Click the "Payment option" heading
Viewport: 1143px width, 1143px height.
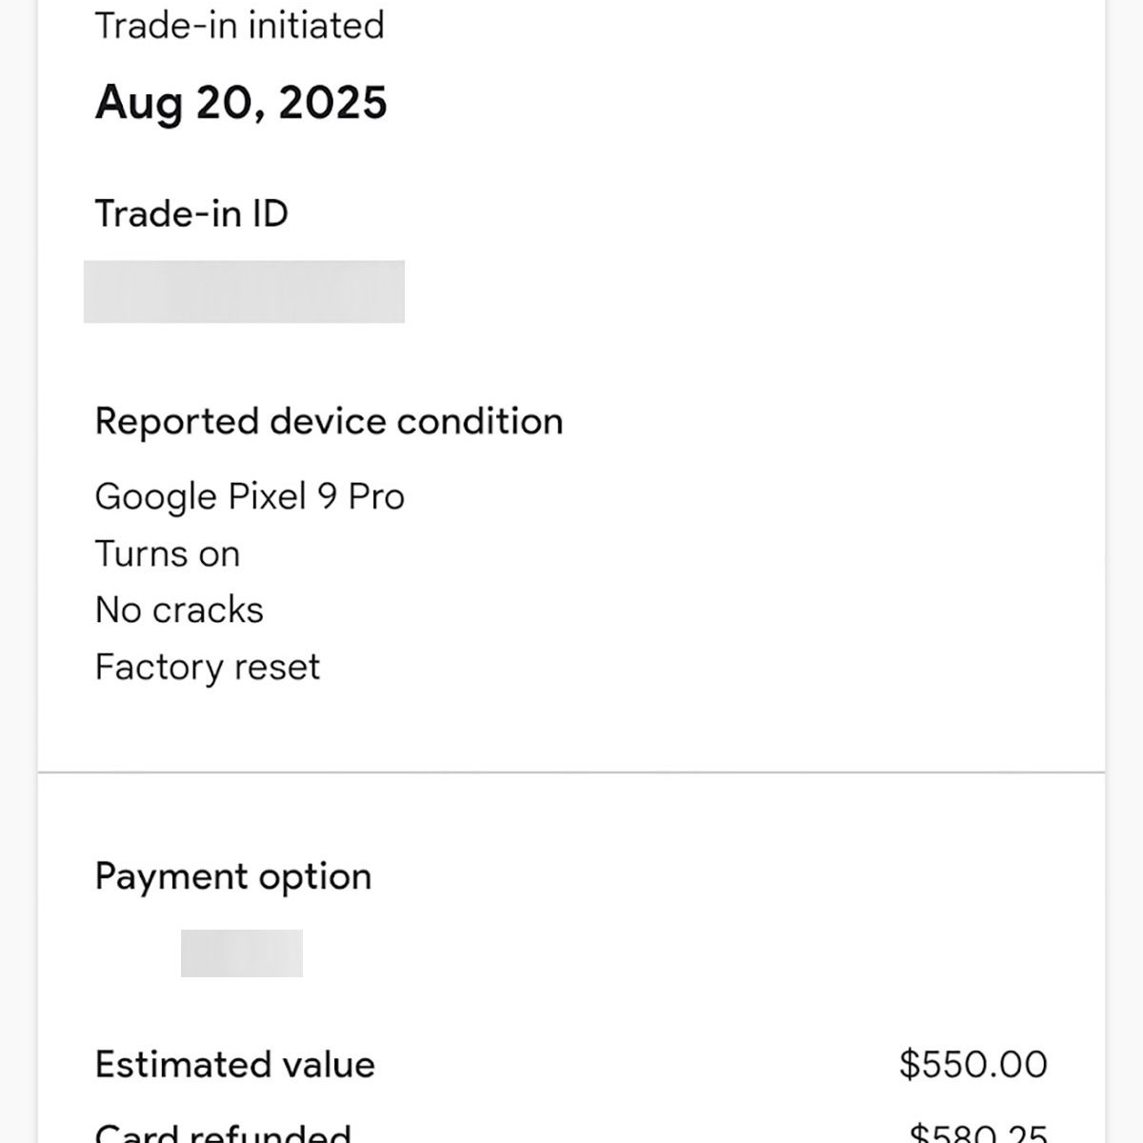(x=233, y=876)
